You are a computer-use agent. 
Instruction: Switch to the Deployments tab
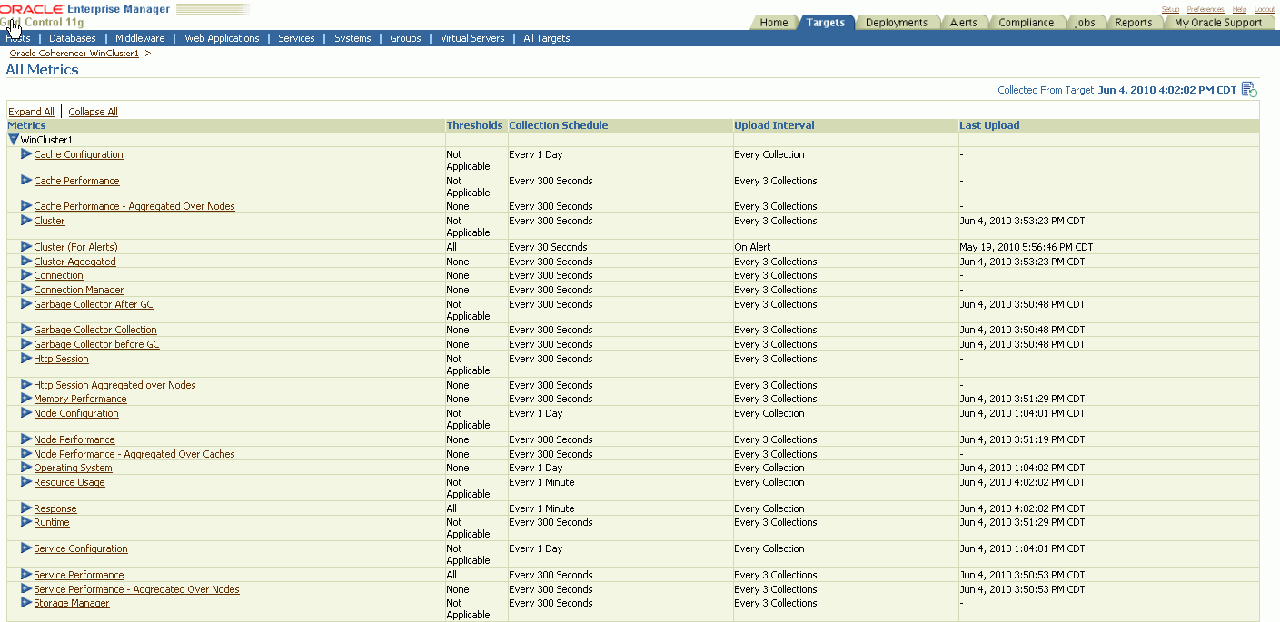897,23
